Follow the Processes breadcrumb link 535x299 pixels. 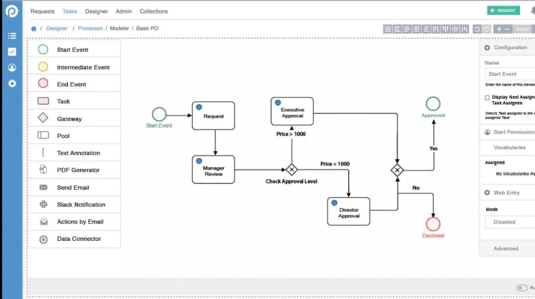coord(90,28)
